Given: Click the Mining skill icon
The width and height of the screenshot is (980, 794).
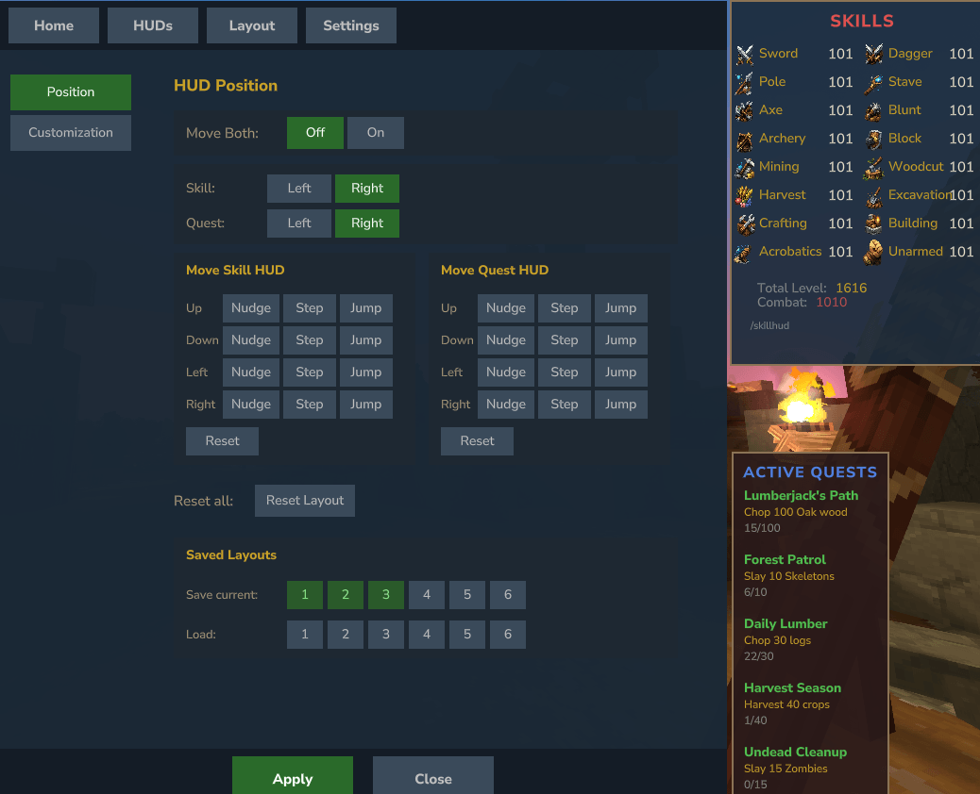Looking at the screenshot, I should pos(744,167).
